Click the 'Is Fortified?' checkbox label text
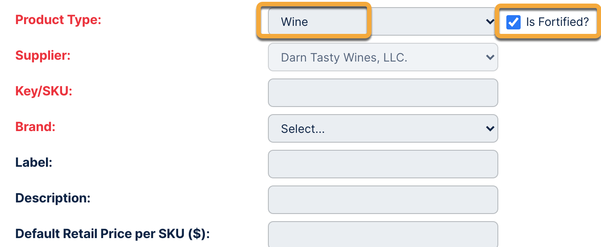This screenshot has height=247, width=601. 557,22
